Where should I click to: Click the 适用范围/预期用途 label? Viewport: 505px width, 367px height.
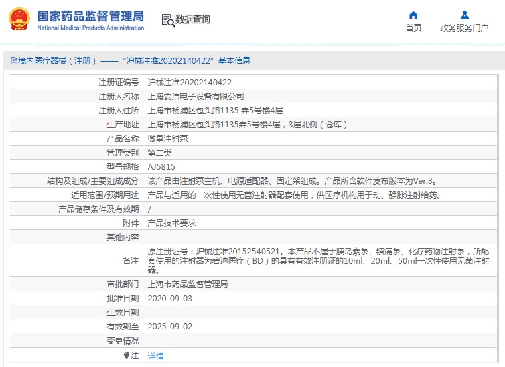[105, 195]
